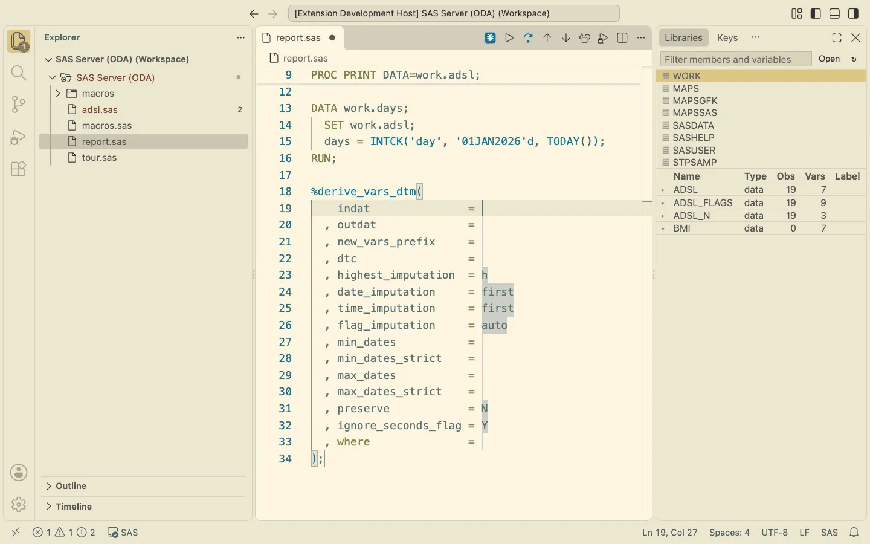The width and height of the screenshot is (870, 544).
Task: Go to next with down arrow icon
Action: (566, 38)
